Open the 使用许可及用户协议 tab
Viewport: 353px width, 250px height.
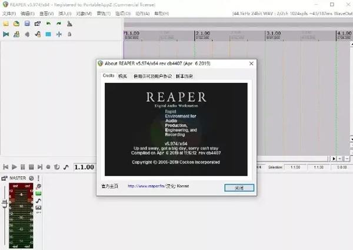point(152,76)
